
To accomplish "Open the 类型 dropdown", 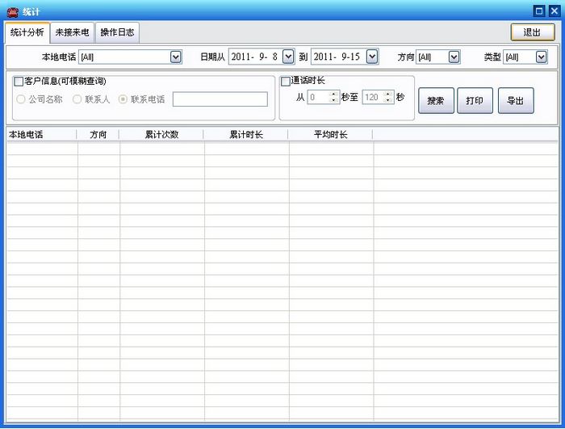I will (541, 57).
